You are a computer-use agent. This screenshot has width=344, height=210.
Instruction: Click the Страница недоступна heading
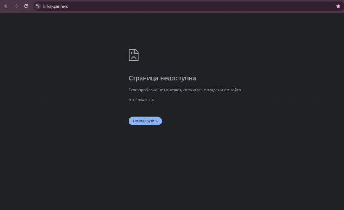tap(162, 78)
